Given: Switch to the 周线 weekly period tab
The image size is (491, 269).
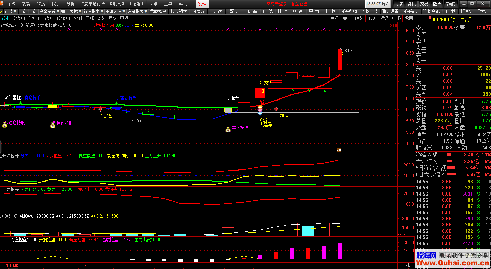Looking at the screenshot, I should pyautogui.click(x=101, y=18).
